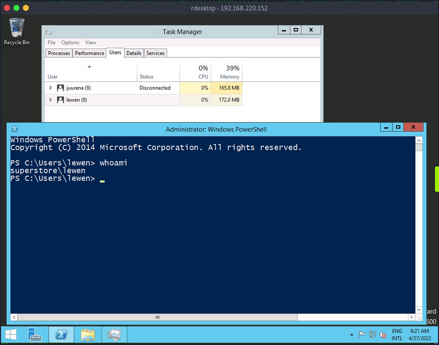
Task: Show hidden tray icons with the up arrow
Action: (x=352, y=334)
